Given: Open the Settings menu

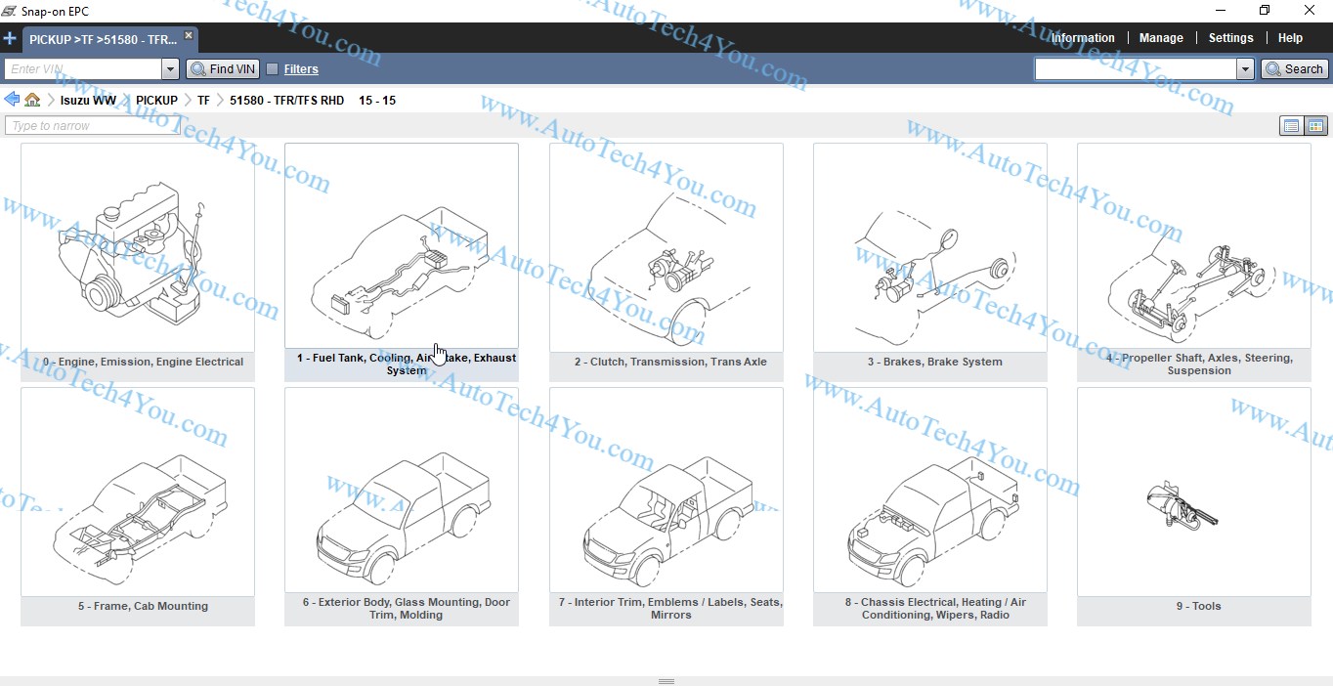Looking at the screenshot, I should (x=1230, y=38).
